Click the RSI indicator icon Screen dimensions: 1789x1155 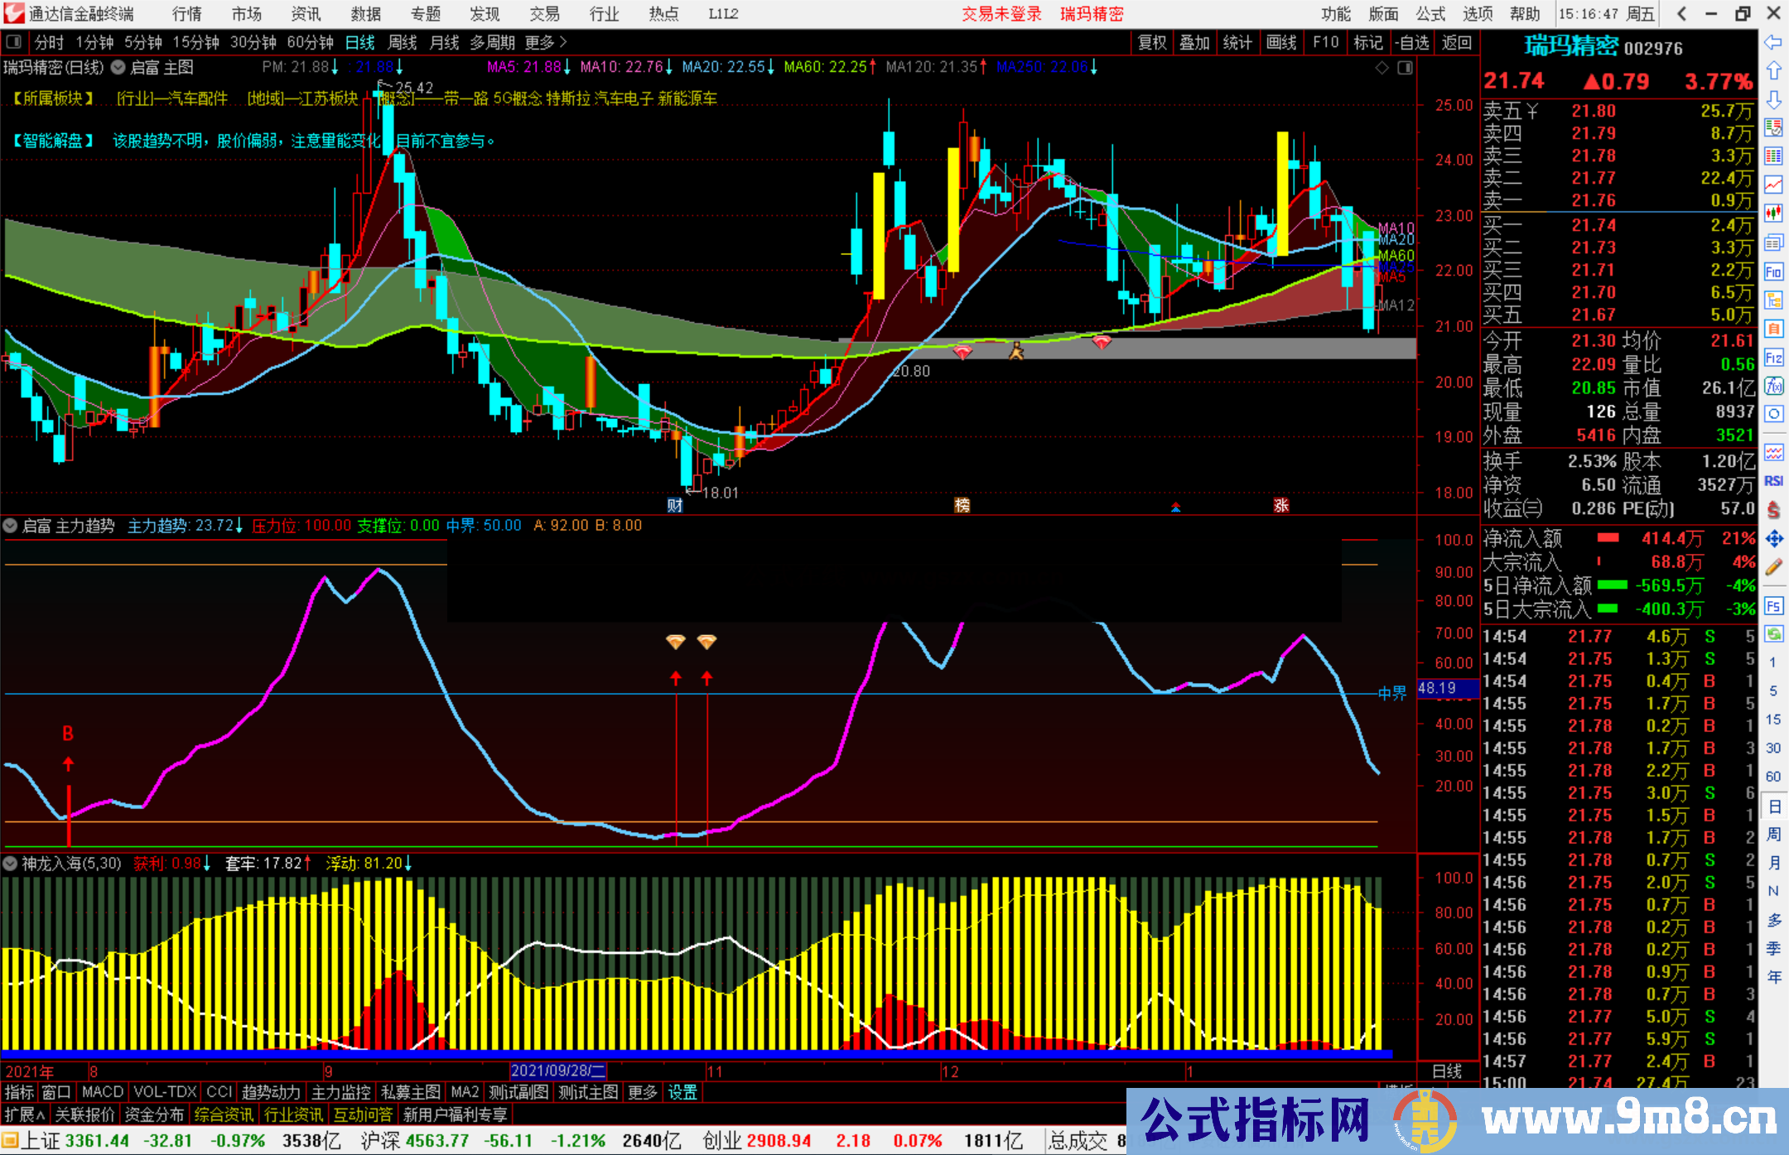(x=1773, y=481)
